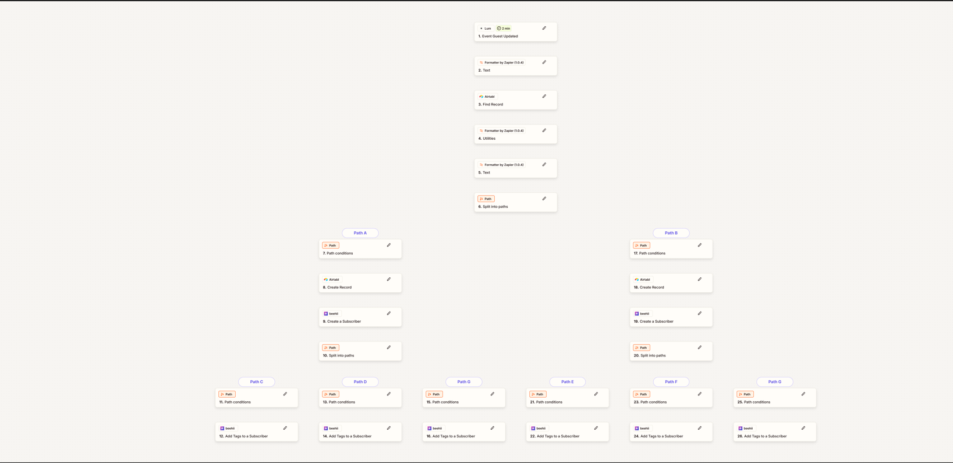The width and height of the screenshot is (953, 463).
Task: Click pencil icon on step 6 Split into paths
Action: pyautogui.click(x=544, y=199)
